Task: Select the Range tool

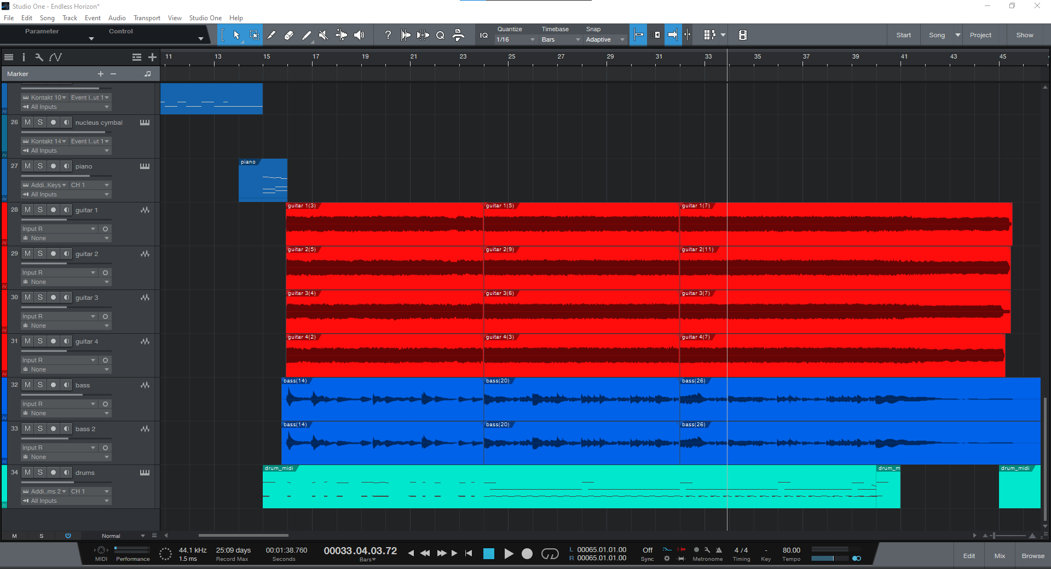Action: pos(255,35)
